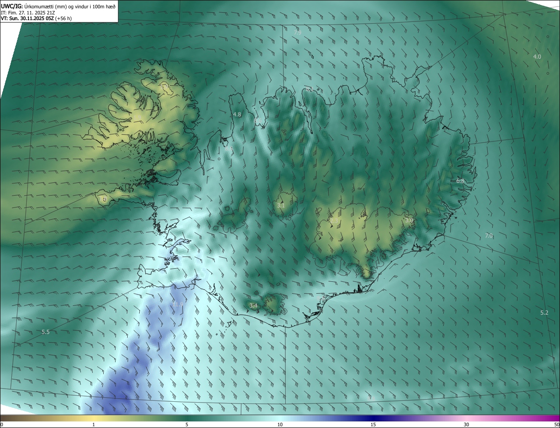Click the 7.9 value label on map
The width and height of the screenshot is (560, 428).
click(297, 33)
